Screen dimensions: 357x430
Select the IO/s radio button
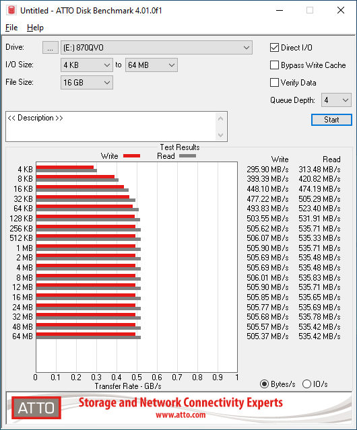[306, 384]
